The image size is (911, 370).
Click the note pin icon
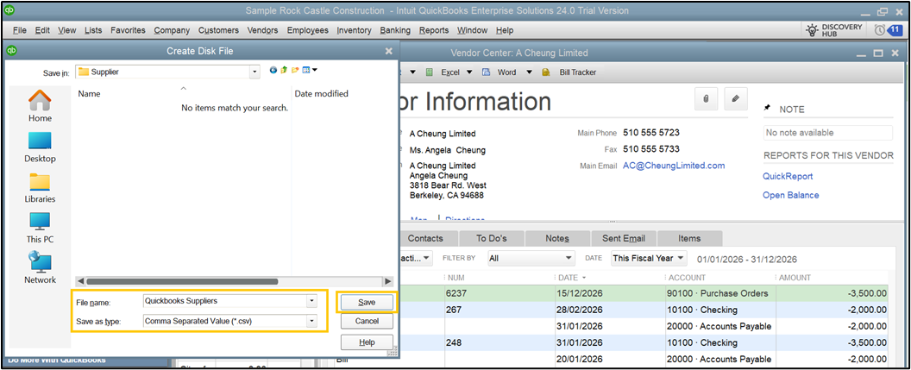pos(768,109)
